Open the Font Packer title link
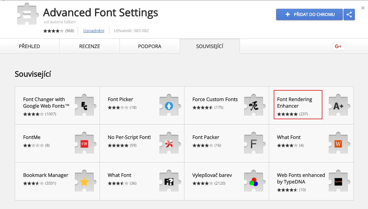 (206, 137)
